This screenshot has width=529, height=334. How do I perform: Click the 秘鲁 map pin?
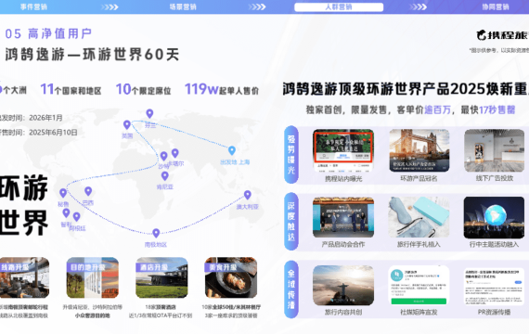63,193
